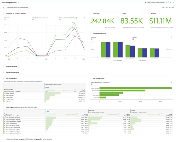Toggle the Orders line legend swatch
Image resolution: width=176 pixels, height=142 pixels.
click(33, 20)
